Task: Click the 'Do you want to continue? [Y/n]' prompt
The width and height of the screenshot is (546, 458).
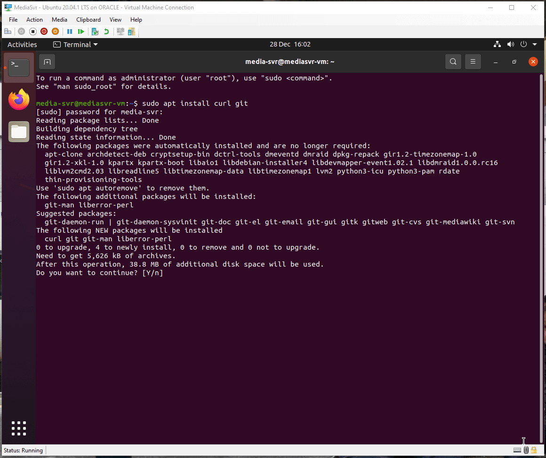Action: 100,273
